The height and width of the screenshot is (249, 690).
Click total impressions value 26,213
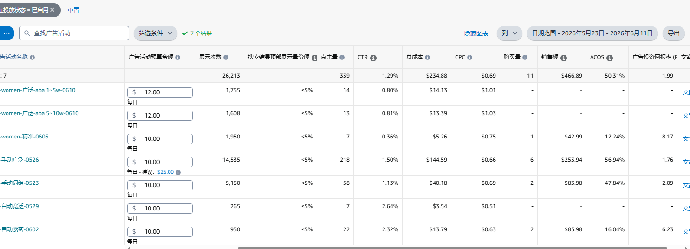coord(231,76)
